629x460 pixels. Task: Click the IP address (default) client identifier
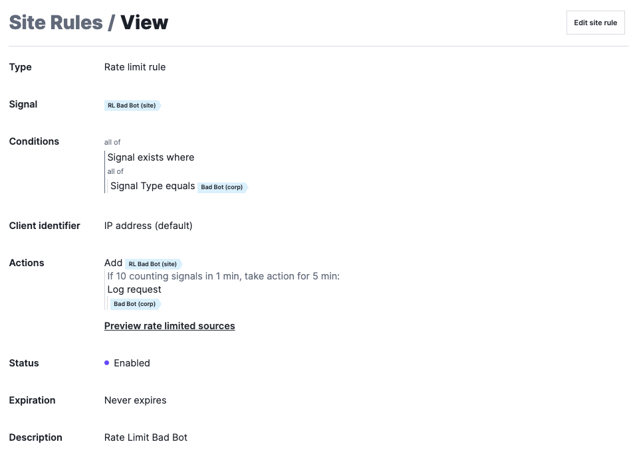point(148,226)
